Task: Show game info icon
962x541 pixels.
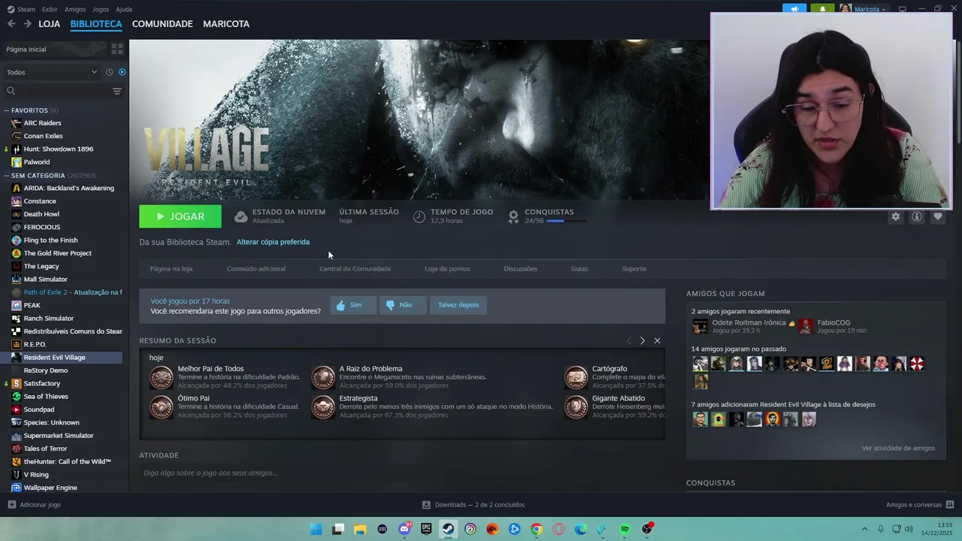Action: (917, 216)
